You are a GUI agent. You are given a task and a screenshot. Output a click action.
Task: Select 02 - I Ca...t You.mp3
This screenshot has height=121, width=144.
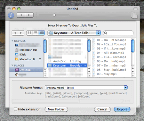coord(111,44)
